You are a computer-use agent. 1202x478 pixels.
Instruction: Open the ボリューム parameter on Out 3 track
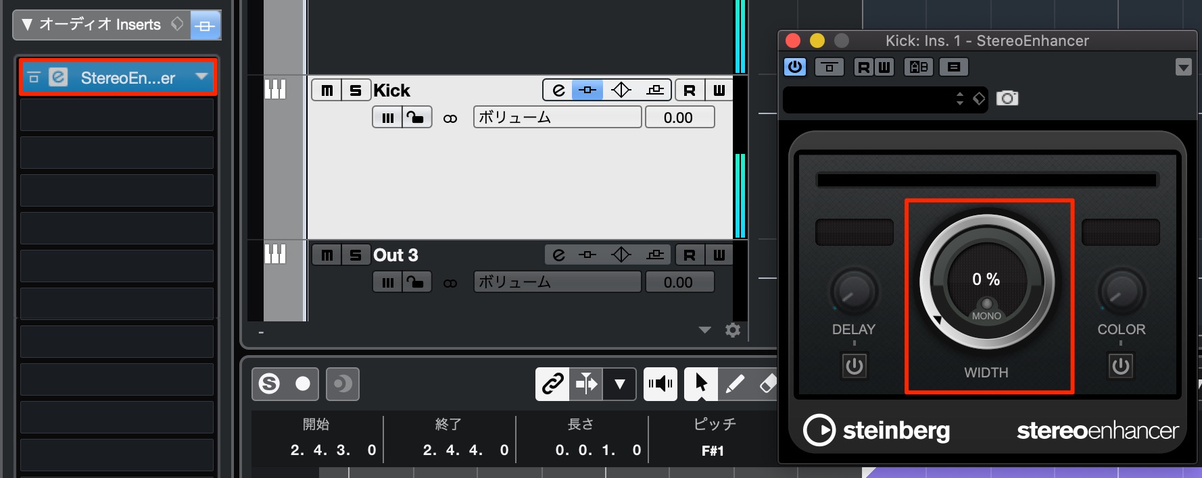(557, 282)
